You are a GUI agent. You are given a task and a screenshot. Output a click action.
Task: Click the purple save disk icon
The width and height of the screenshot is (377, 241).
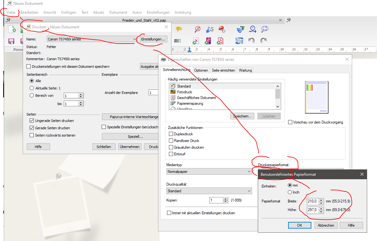(11, 41)
